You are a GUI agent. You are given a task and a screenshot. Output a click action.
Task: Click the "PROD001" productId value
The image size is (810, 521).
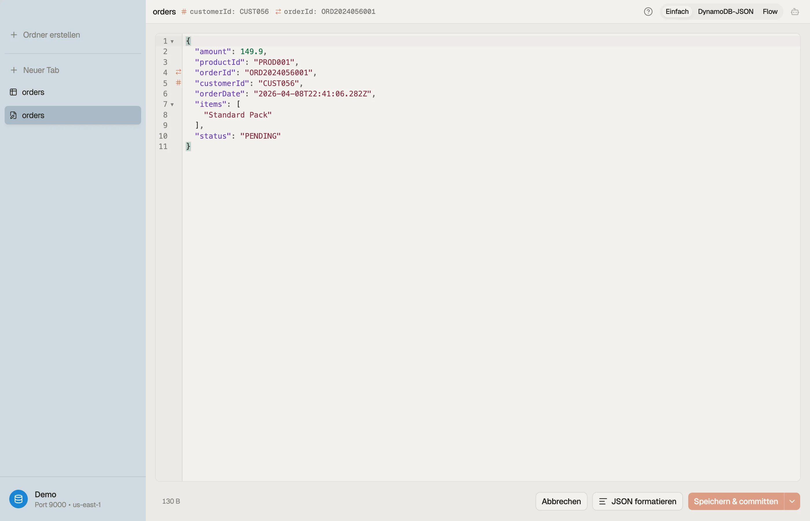point(274,62)
